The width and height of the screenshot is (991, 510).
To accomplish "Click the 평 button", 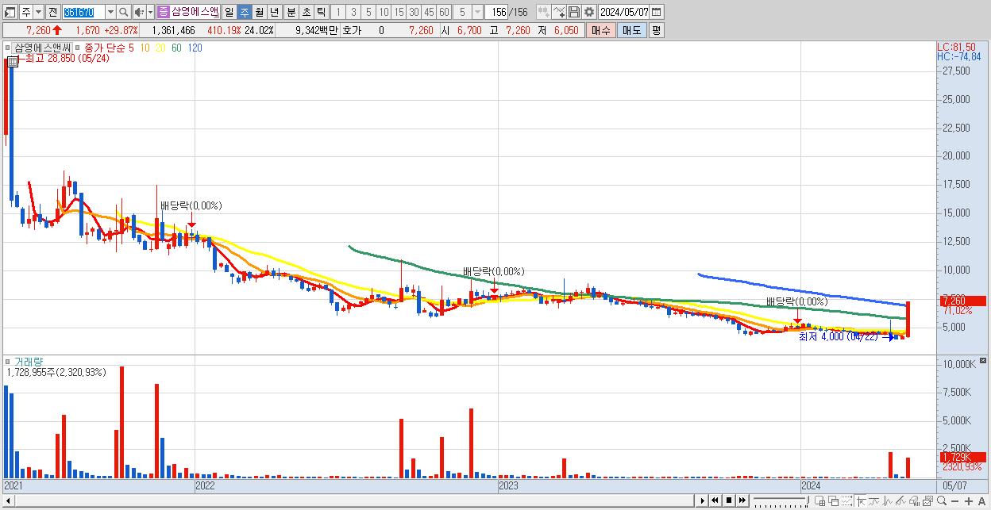I will coord(656,30).
